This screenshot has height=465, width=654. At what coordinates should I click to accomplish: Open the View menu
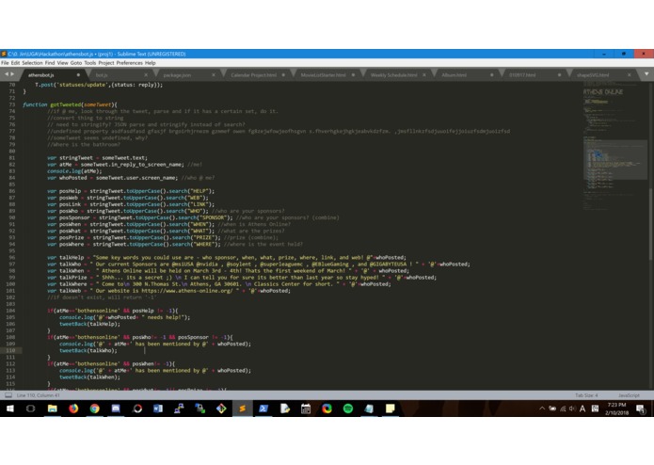click(x=62, y=63)
